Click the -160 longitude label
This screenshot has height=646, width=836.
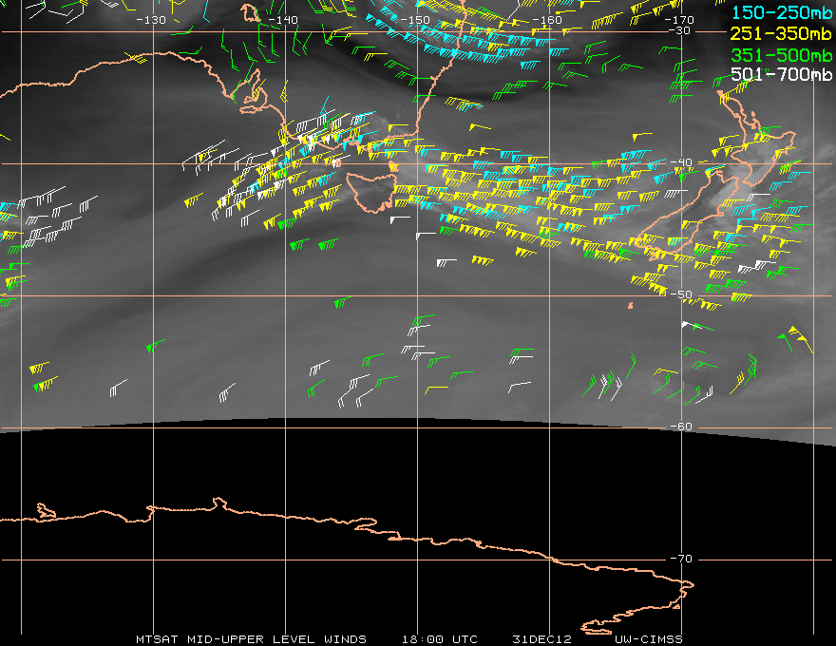[x=547, y=20]
